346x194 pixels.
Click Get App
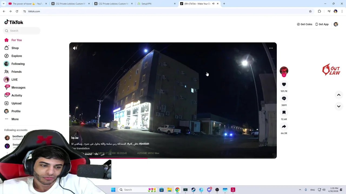[322, 24]
